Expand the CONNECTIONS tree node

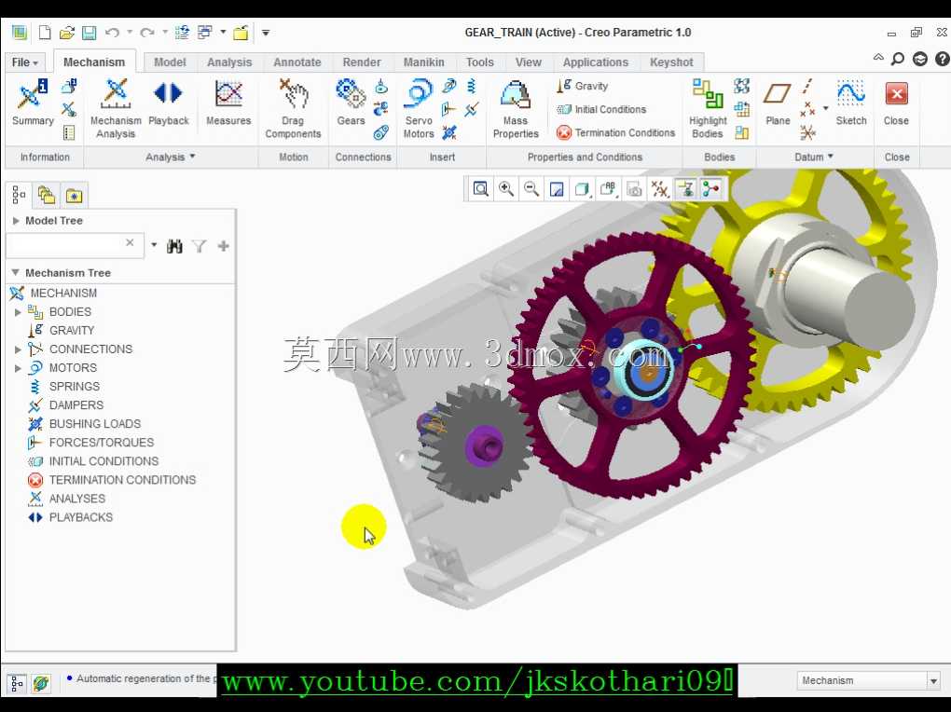click(19, 349)
